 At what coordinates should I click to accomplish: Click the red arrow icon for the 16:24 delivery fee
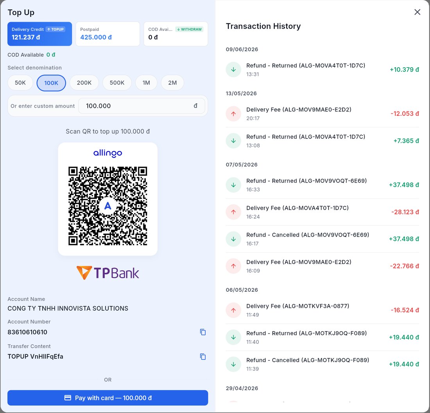tap(233, 212)
